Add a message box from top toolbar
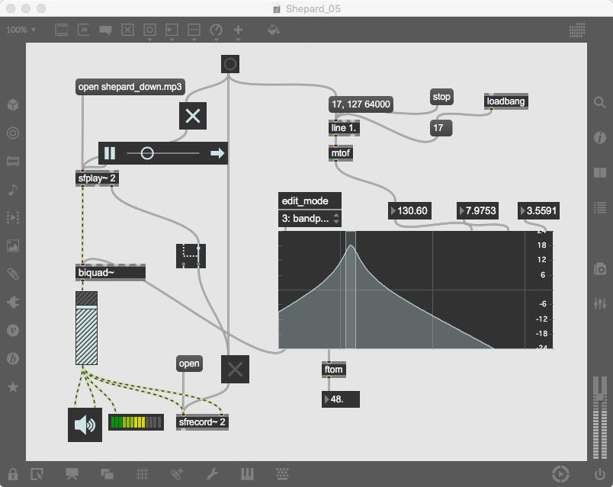Screen dimensions: 613x487 pos(84,30)
